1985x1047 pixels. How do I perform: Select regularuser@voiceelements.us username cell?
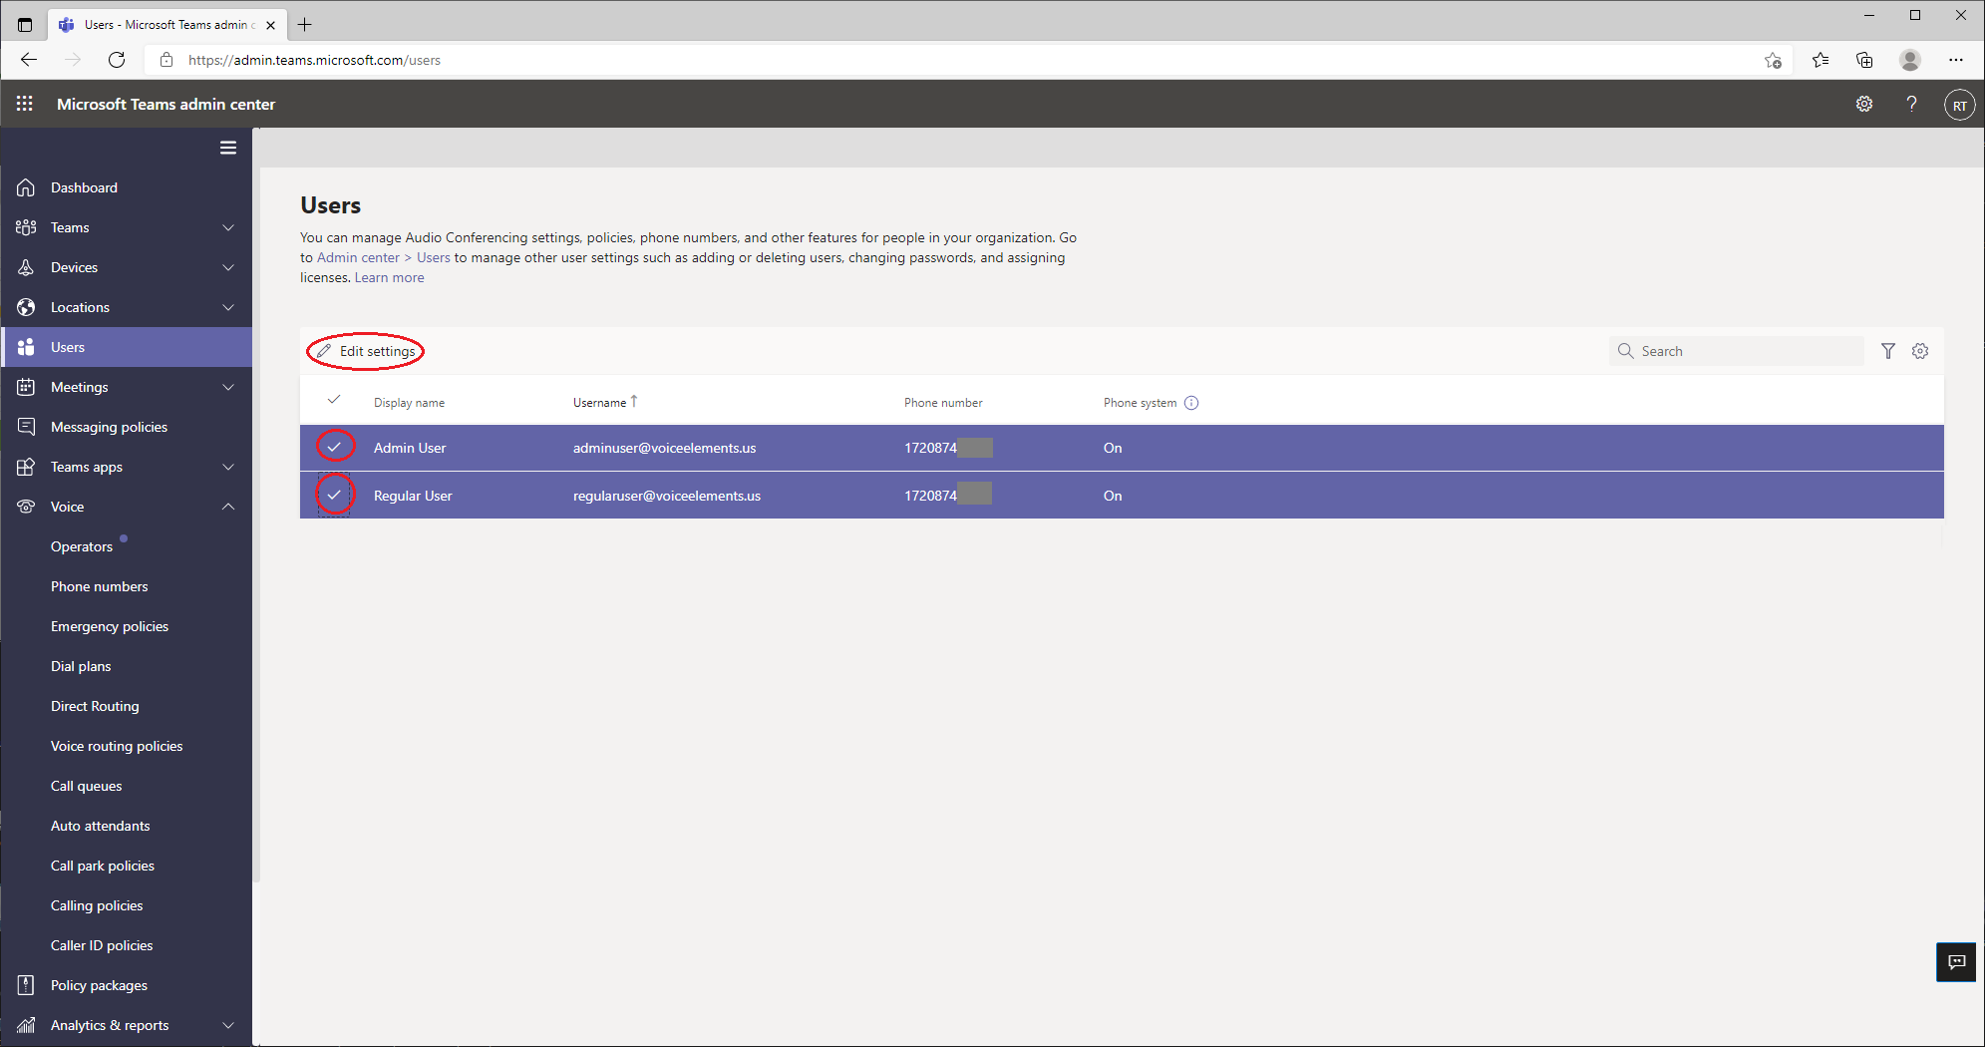pyautogui.click(x=667, y=496)
